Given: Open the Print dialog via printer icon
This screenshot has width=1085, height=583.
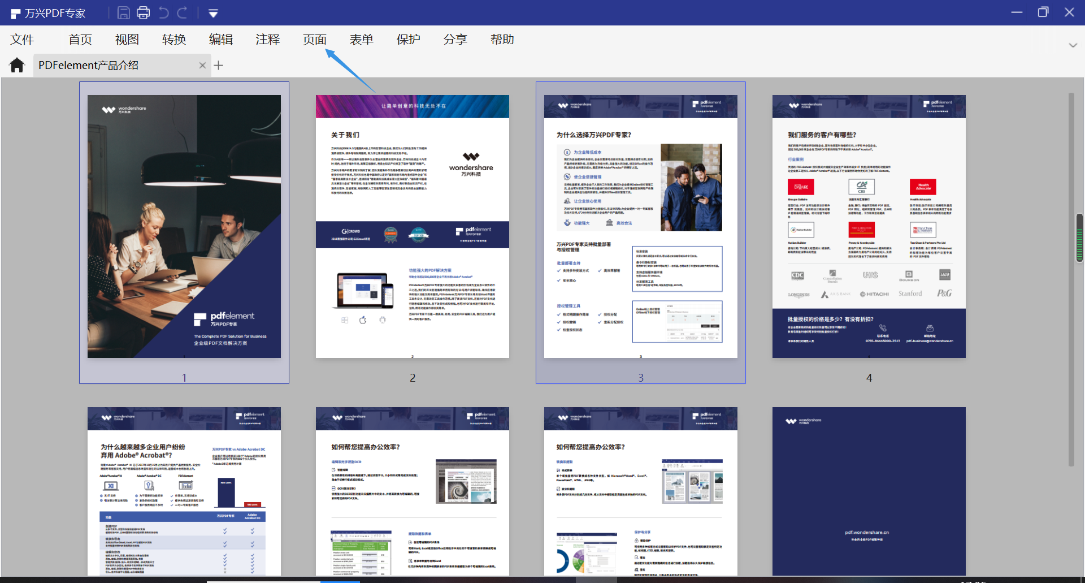Looking at the screenshot, I should pos(144,12).
